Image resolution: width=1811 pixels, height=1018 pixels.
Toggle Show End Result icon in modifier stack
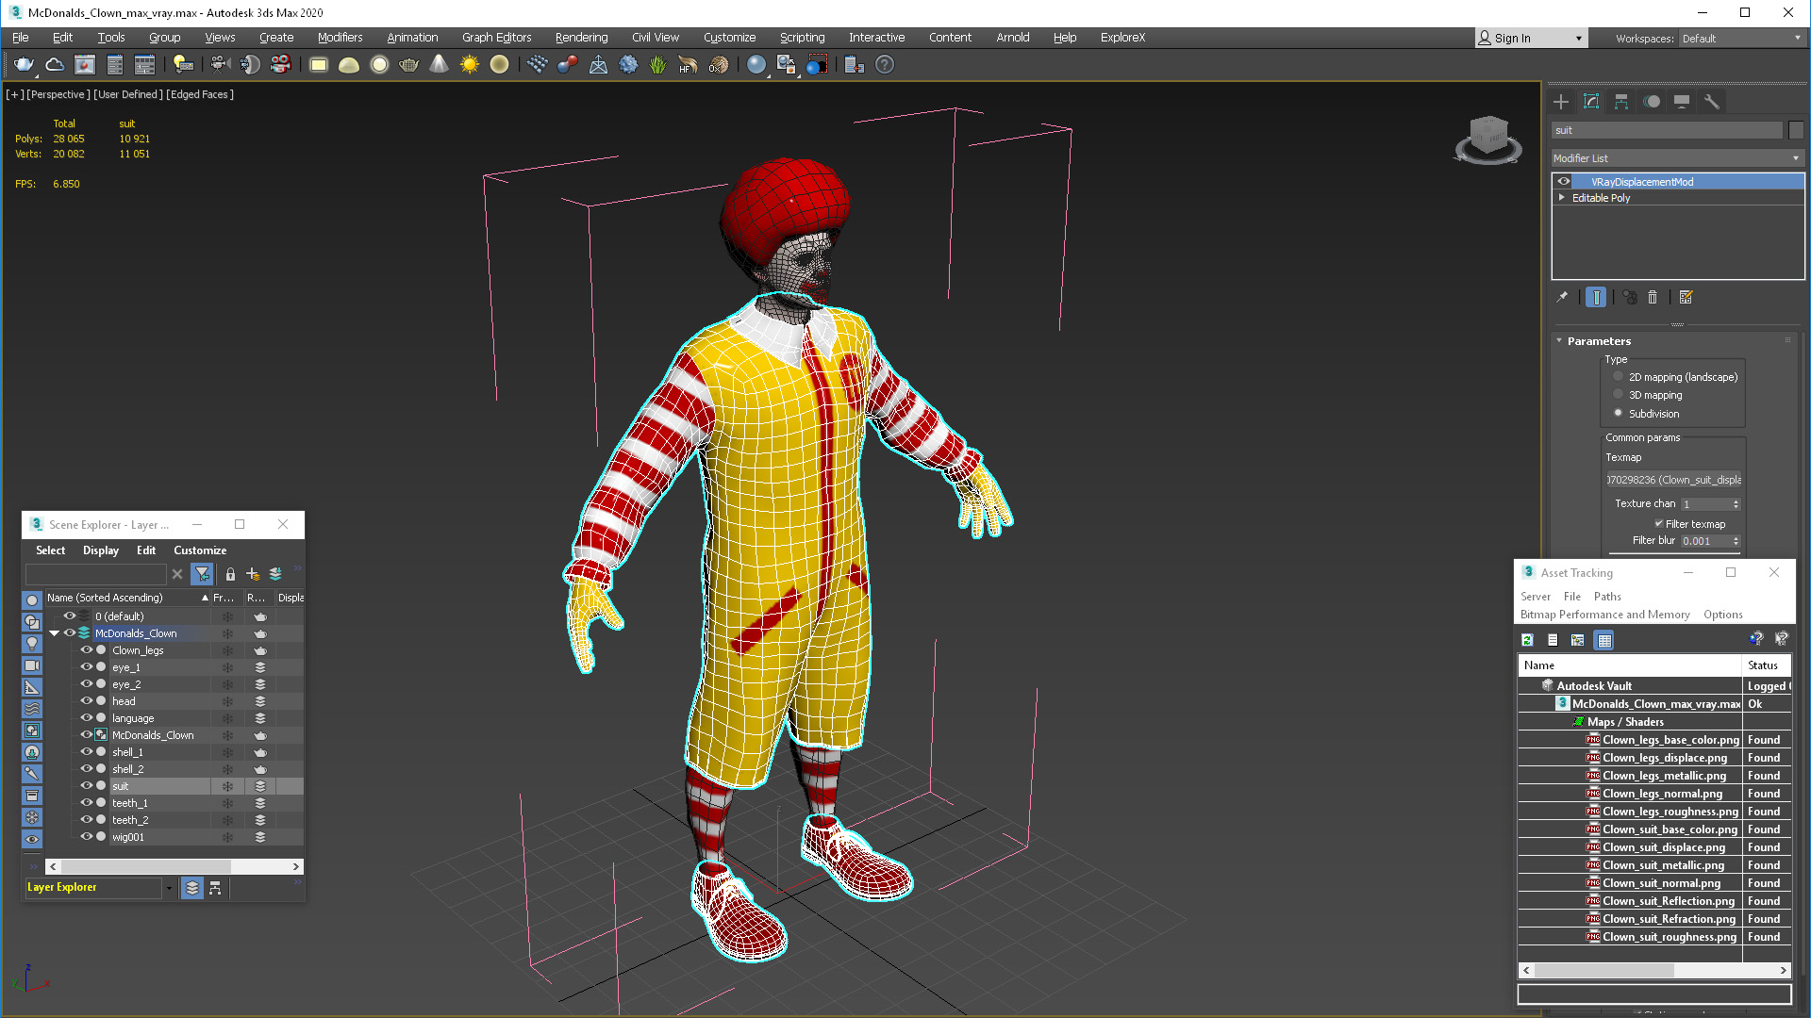point(1596,297)
